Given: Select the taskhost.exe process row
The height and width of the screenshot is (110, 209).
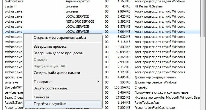Looking at the screenshot, I should (101, 1).
